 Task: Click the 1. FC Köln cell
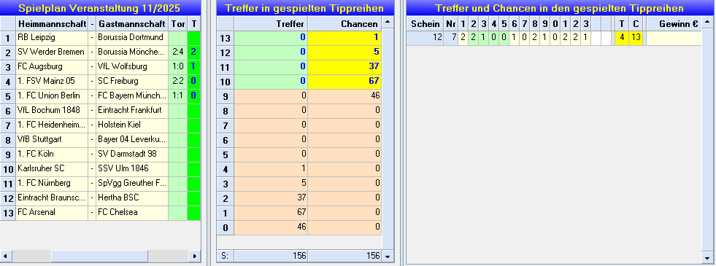pyautogui.click(x=51, y=154)
